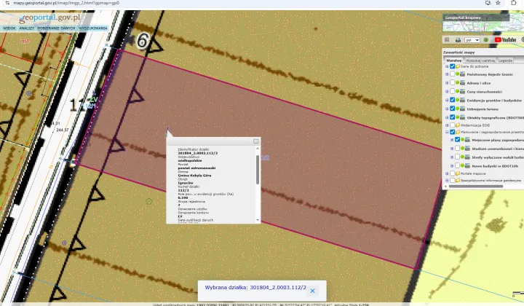The width and height of the screenshot is (524, 306).
Task: Open the YouTube link
Action: click(506, 40)
